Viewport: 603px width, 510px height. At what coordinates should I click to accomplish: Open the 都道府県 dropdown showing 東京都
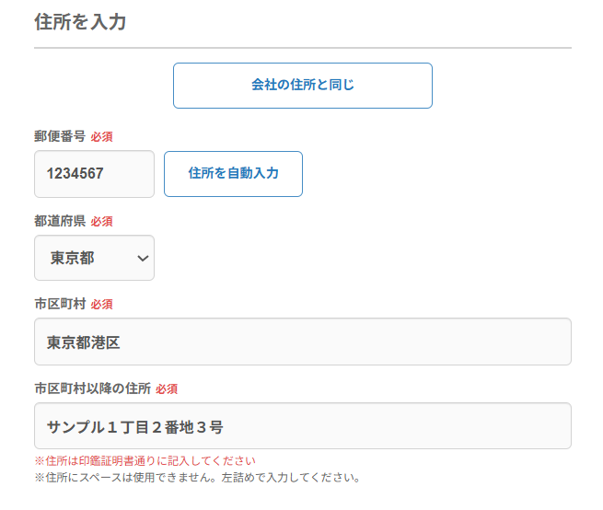(94, 258)
